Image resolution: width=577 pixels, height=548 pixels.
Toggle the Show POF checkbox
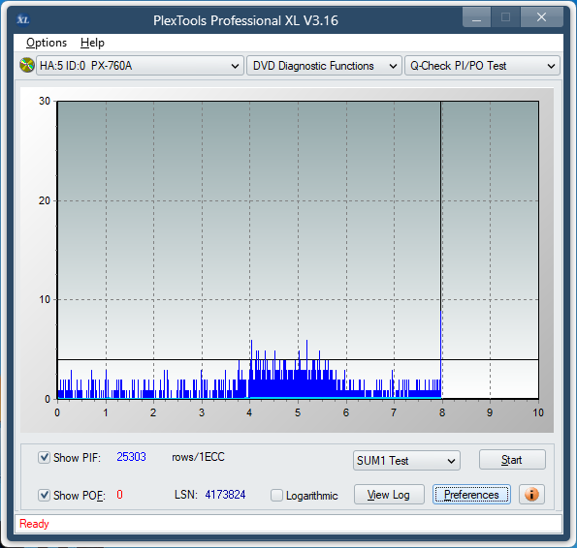45,495
